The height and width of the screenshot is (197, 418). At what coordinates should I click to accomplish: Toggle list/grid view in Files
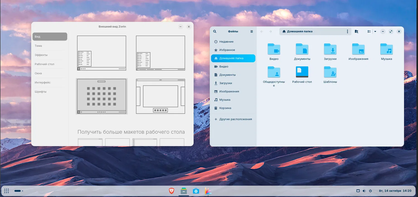pos(369,32)
